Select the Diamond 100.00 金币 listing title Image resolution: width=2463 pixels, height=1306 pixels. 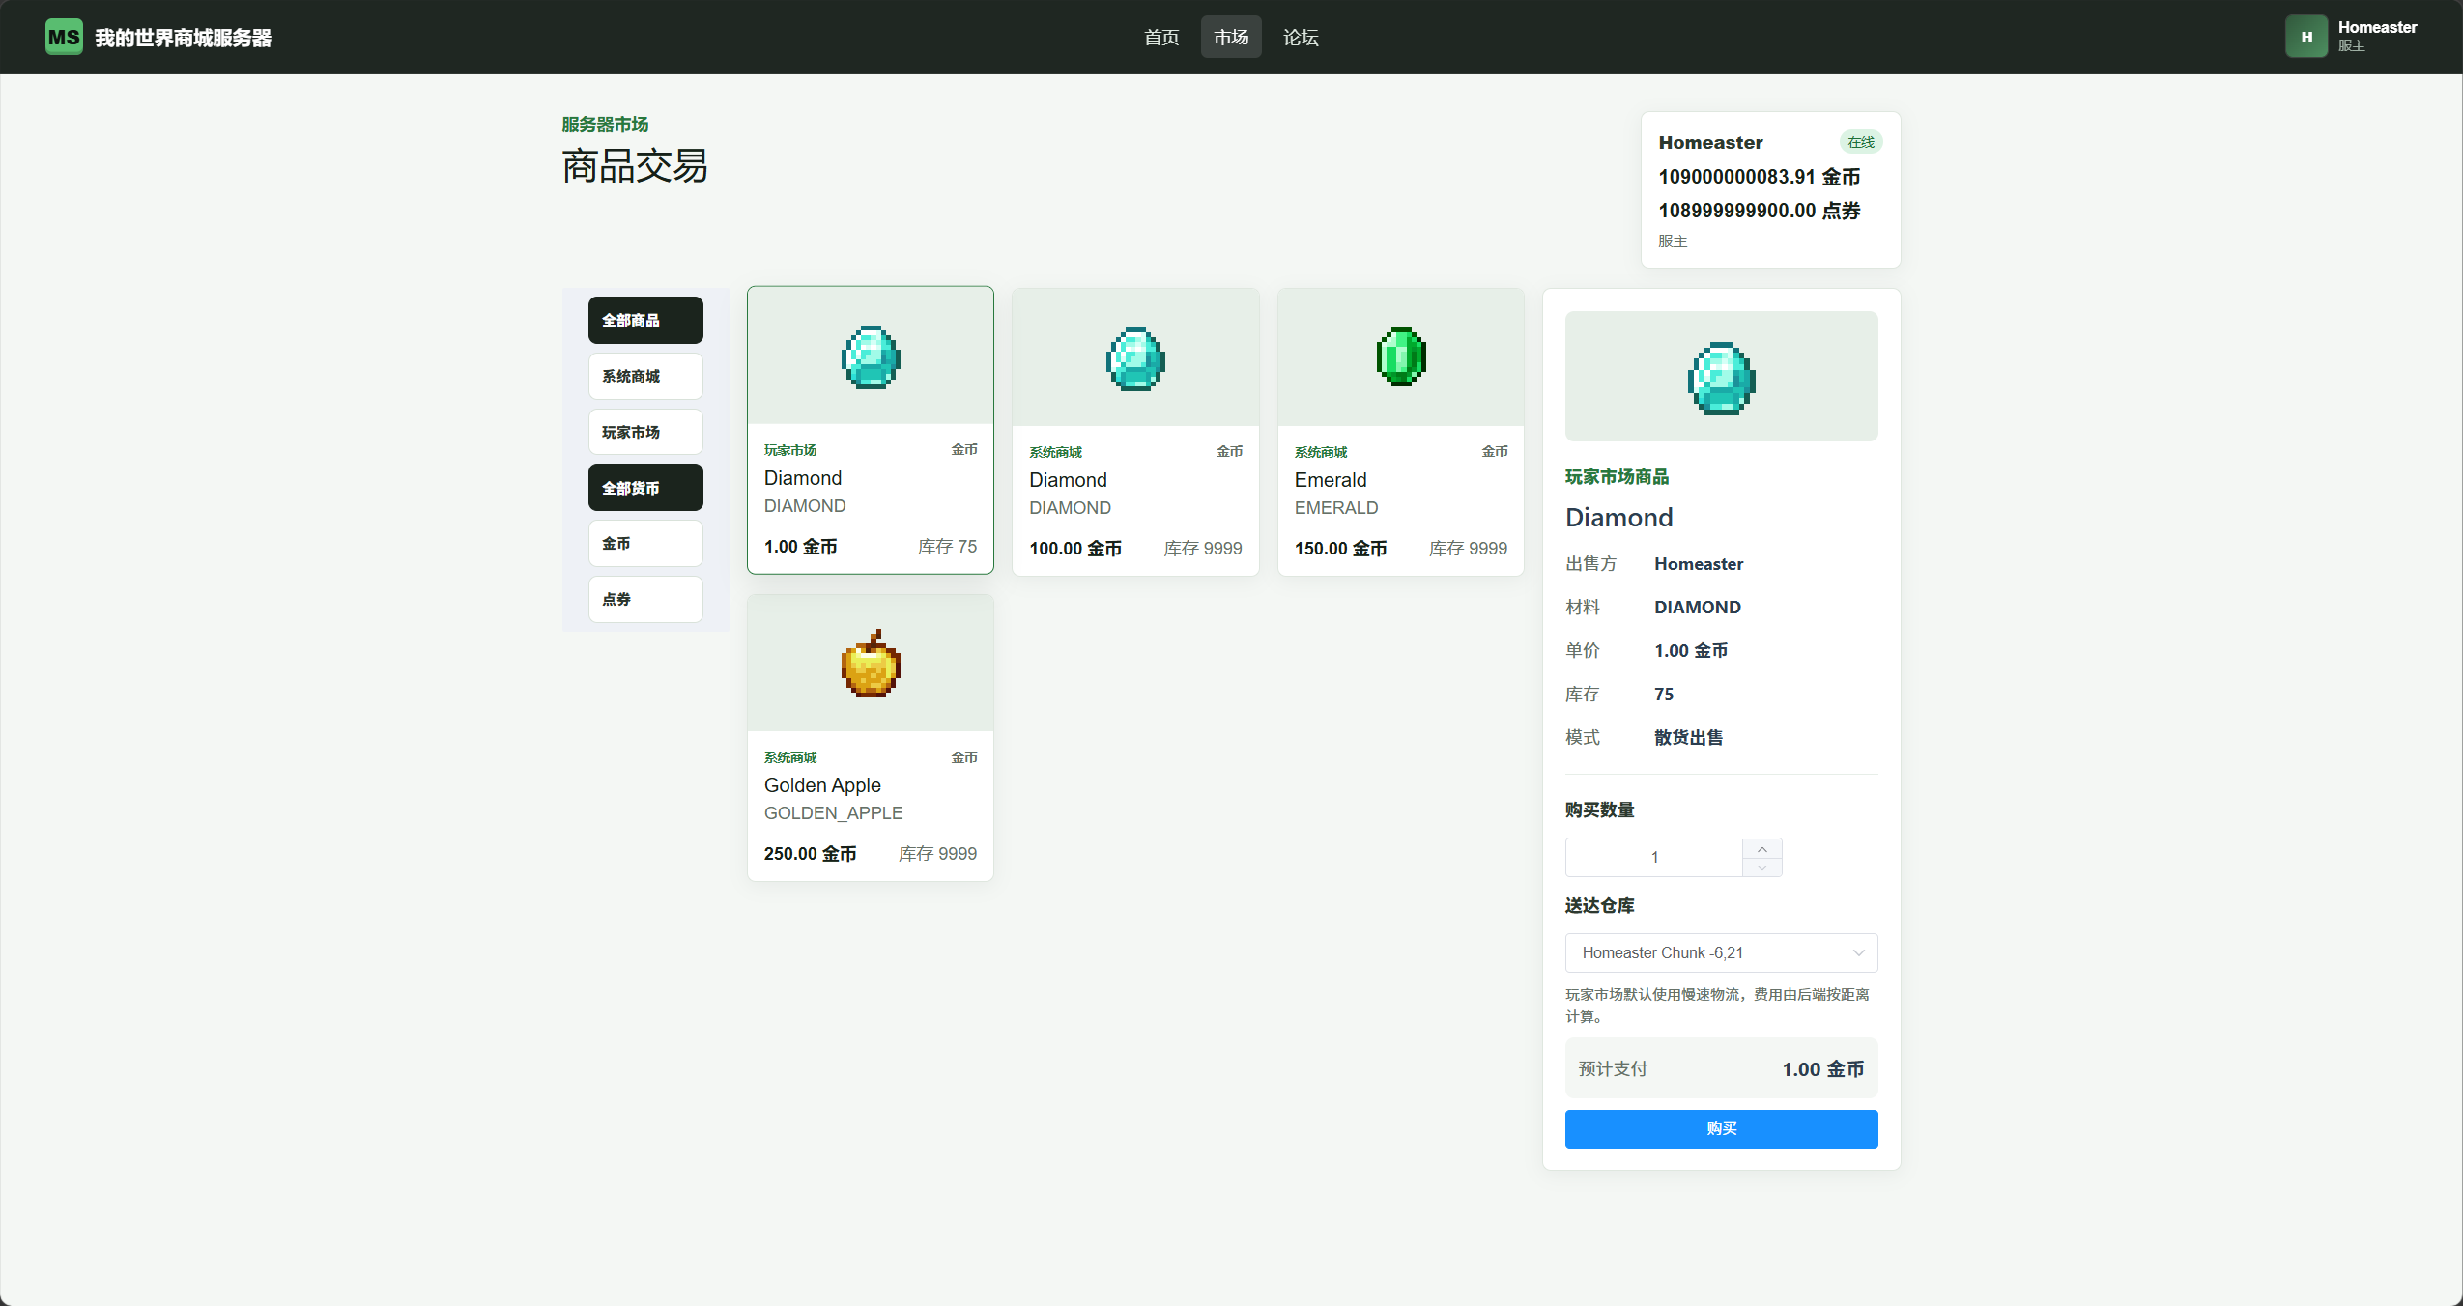1068,480
